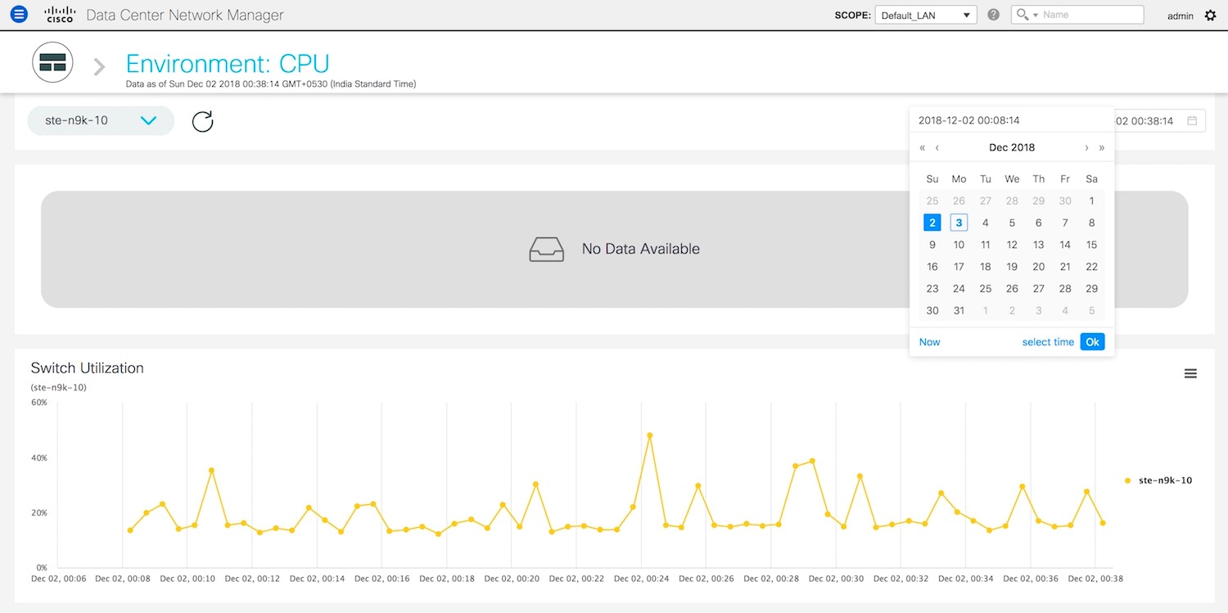Toggle the ste-n9k-10 legend series
Screen dimensions: 1228x613
1158,480
